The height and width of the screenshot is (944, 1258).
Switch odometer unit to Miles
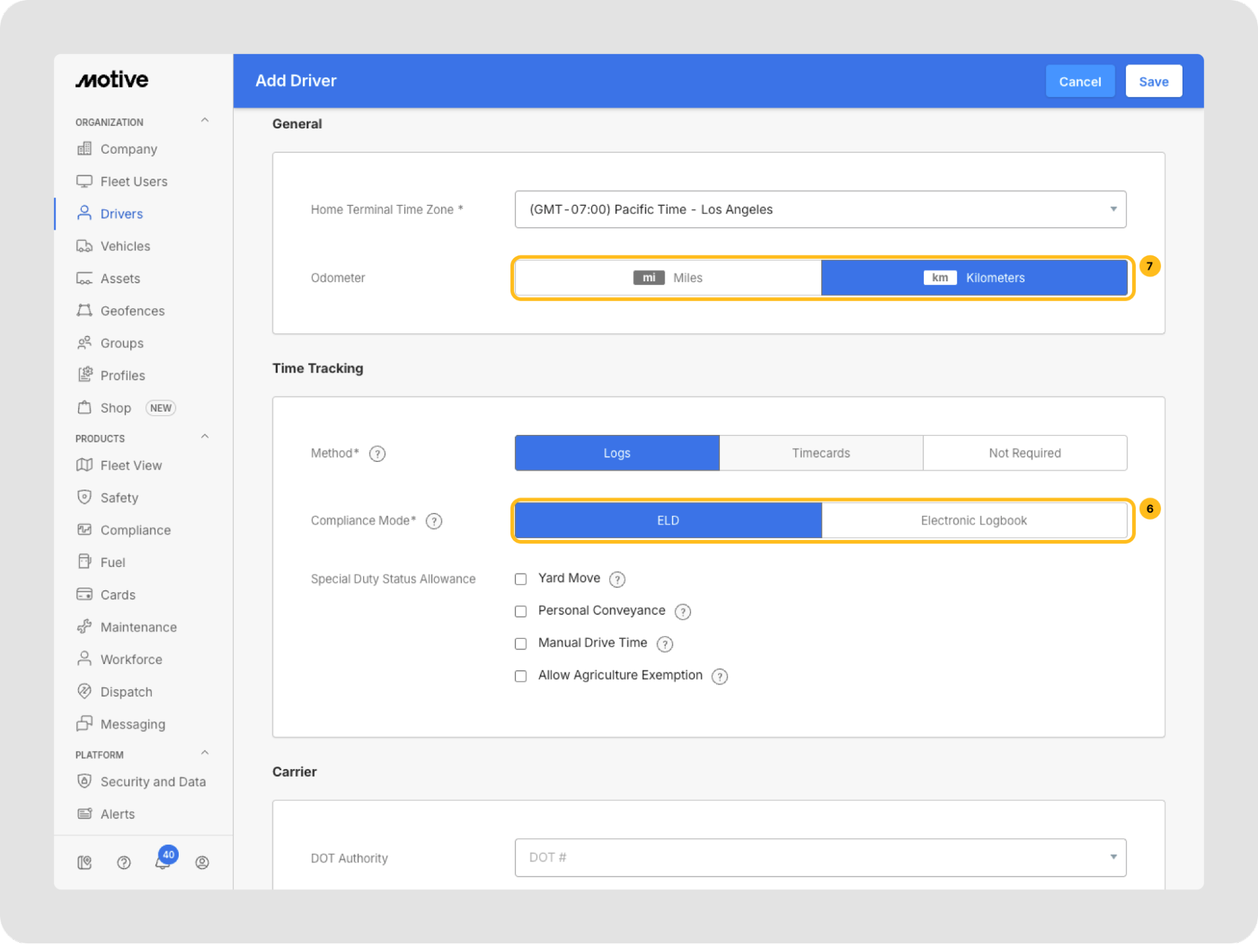[x=668, y=278]
